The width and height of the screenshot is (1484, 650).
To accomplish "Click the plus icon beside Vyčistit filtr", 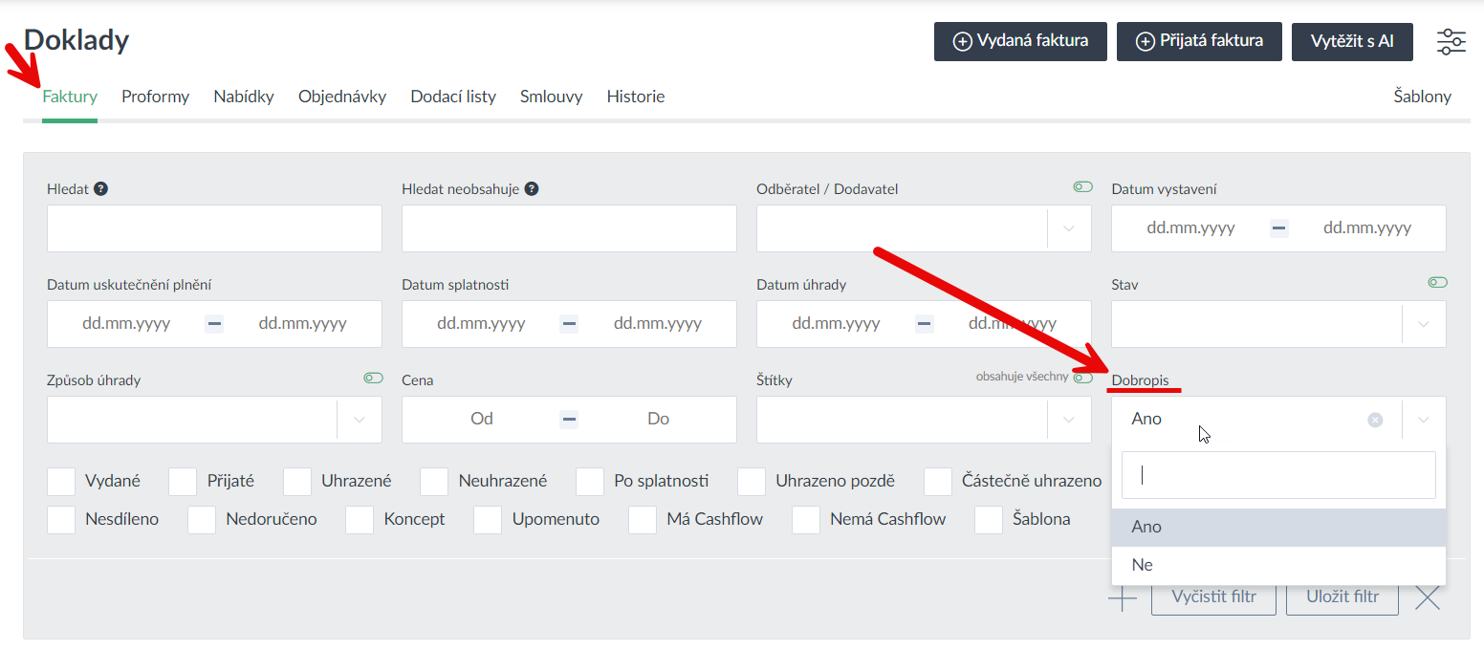I will [1123, 597].
